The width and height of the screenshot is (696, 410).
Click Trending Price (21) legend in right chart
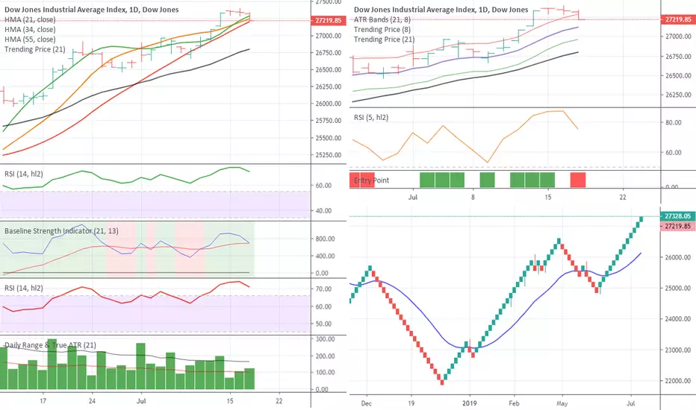click(x=385, y=39)
